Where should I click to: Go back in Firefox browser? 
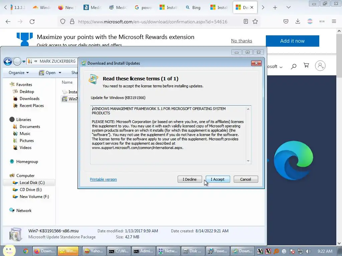coord(8,22)
